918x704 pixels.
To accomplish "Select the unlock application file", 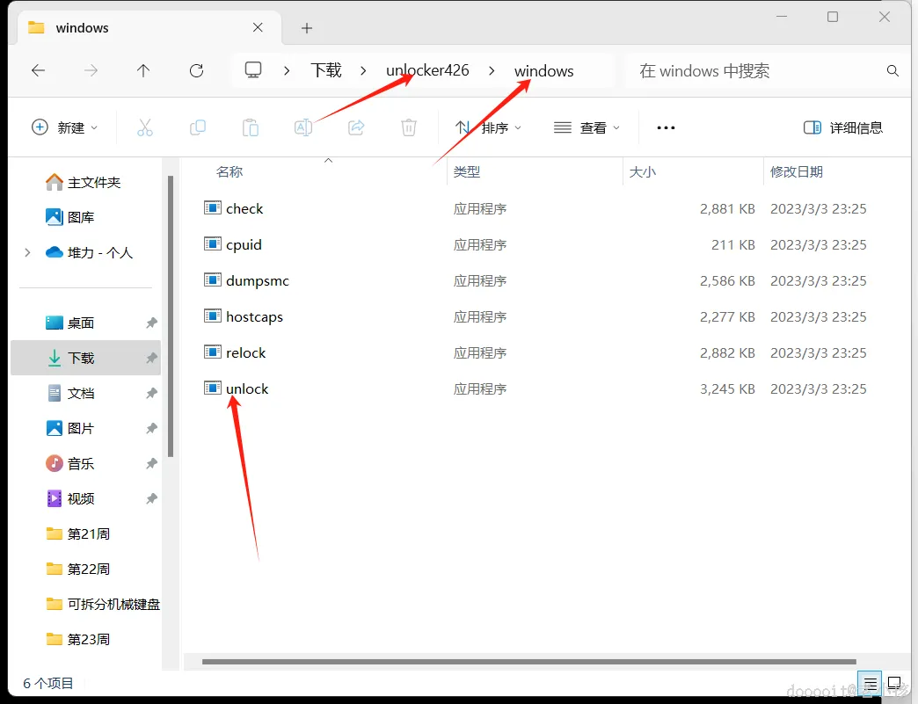I will coord(246,388).
